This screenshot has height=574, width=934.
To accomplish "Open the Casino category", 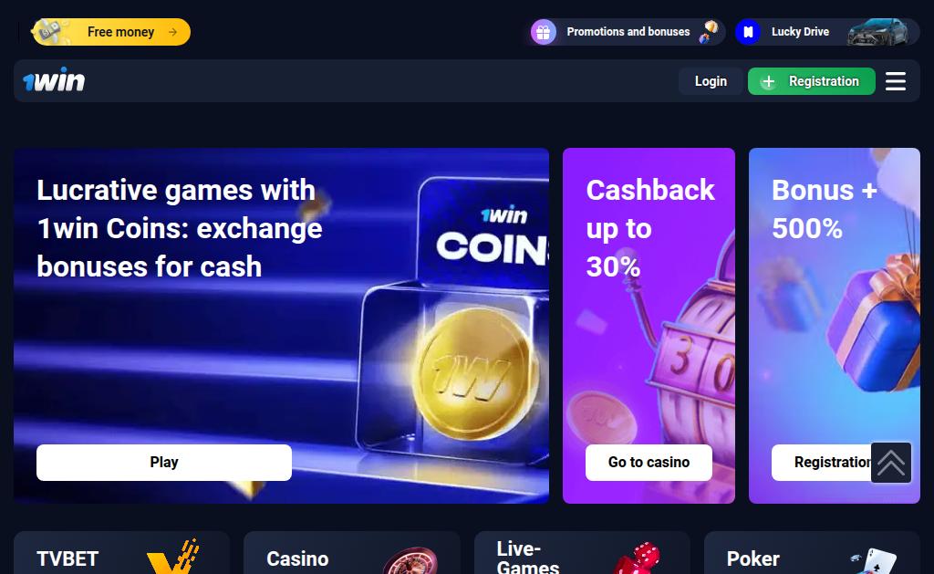I will tap(351, 553).
